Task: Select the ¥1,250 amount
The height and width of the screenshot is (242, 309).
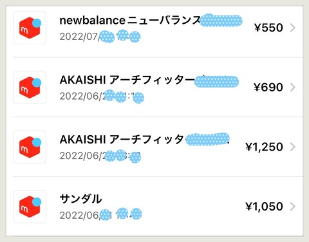Action: click(264, 147)
